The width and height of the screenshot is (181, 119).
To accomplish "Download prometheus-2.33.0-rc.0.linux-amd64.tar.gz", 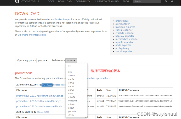I will pyautogui.click(x=38, y=101).
